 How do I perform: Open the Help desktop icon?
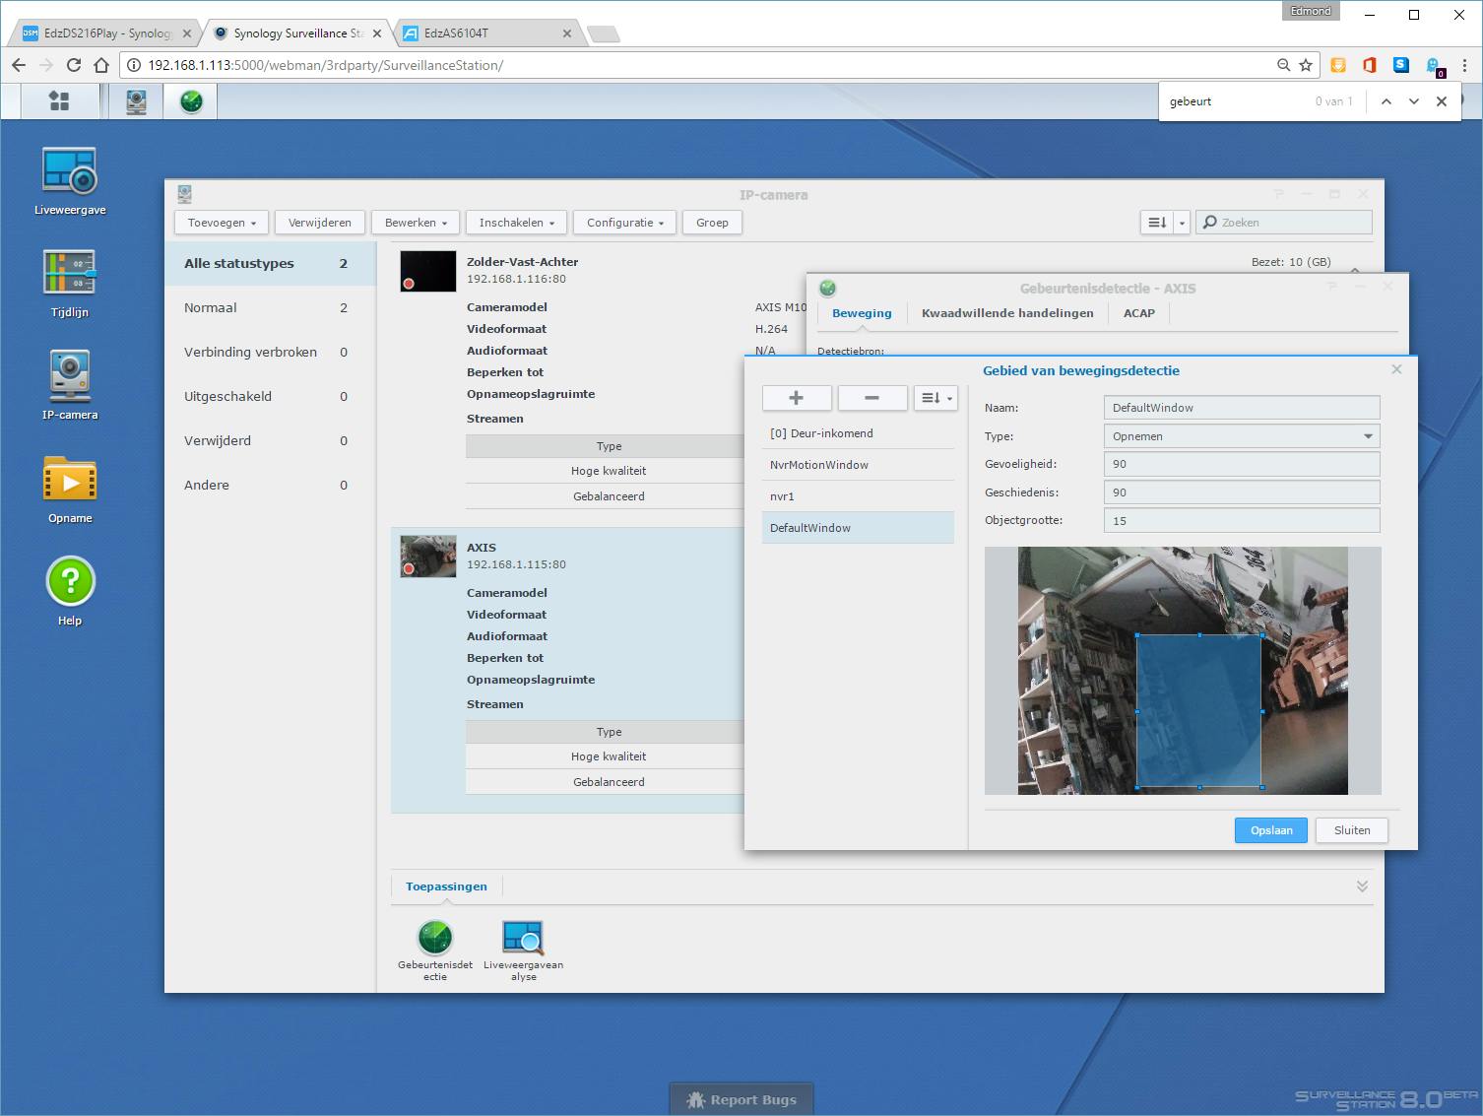[69, 582]
